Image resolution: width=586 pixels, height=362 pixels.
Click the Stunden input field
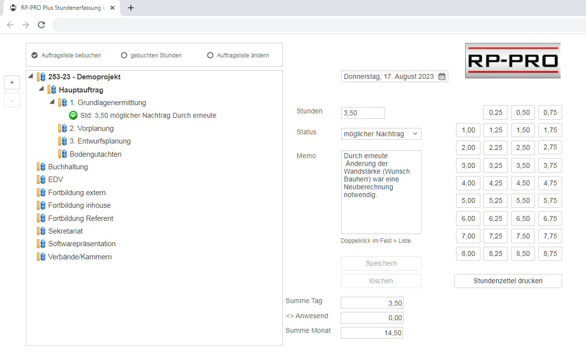(x=363, y=113)
